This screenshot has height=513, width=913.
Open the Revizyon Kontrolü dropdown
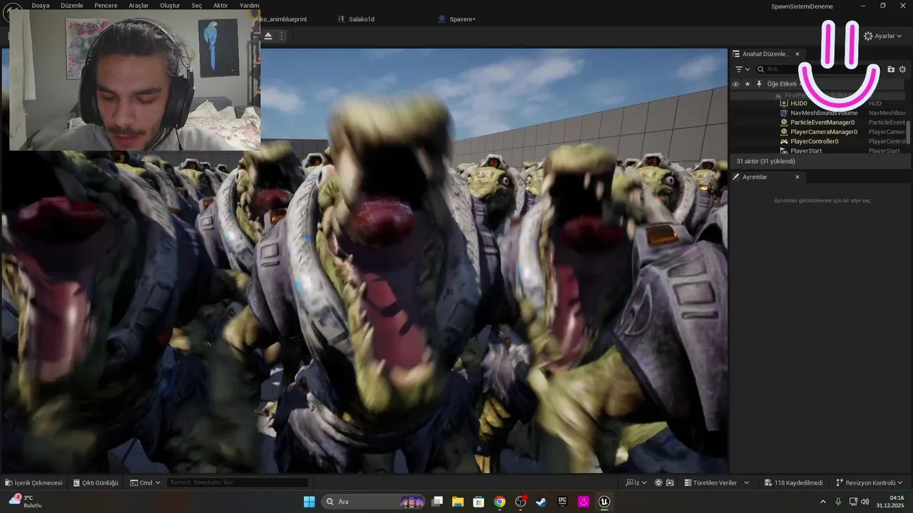click(869, 482)
